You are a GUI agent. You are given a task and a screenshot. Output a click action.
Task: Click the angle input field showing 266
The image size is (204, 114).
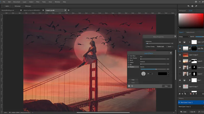click(149, 74)
